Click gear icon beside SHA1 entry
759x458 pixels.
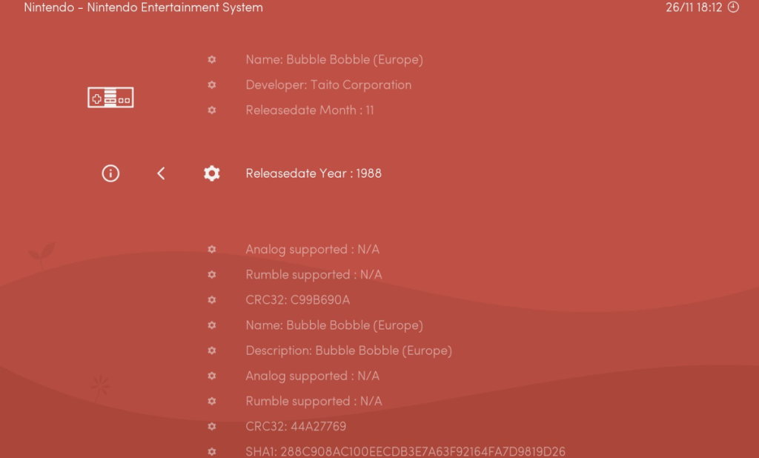pyautogui.click(x=212, y=451)
